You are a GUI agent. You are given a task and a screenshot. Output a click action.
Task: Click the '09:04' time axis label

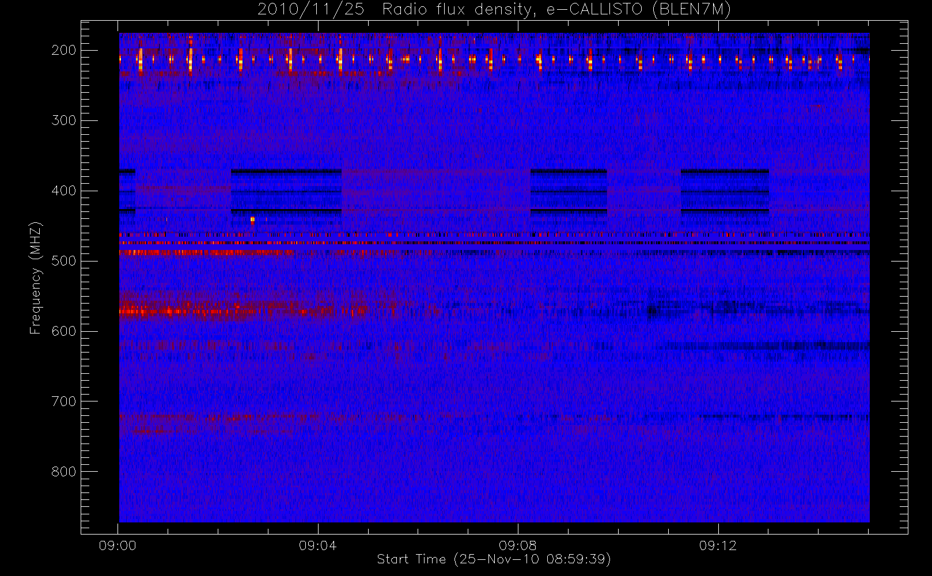pyautogui.click(x=317, y=545)
